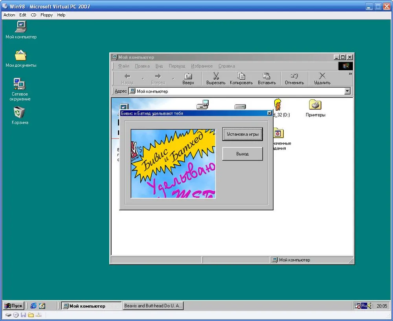Click the Ru language indicator in tray
This screenshot has height=321, width=393.
tap(364, 306)
